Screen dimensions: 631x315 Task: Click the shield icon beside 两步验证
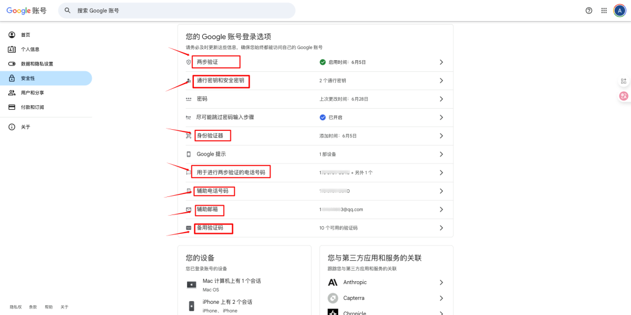click(x=188, y=63)
